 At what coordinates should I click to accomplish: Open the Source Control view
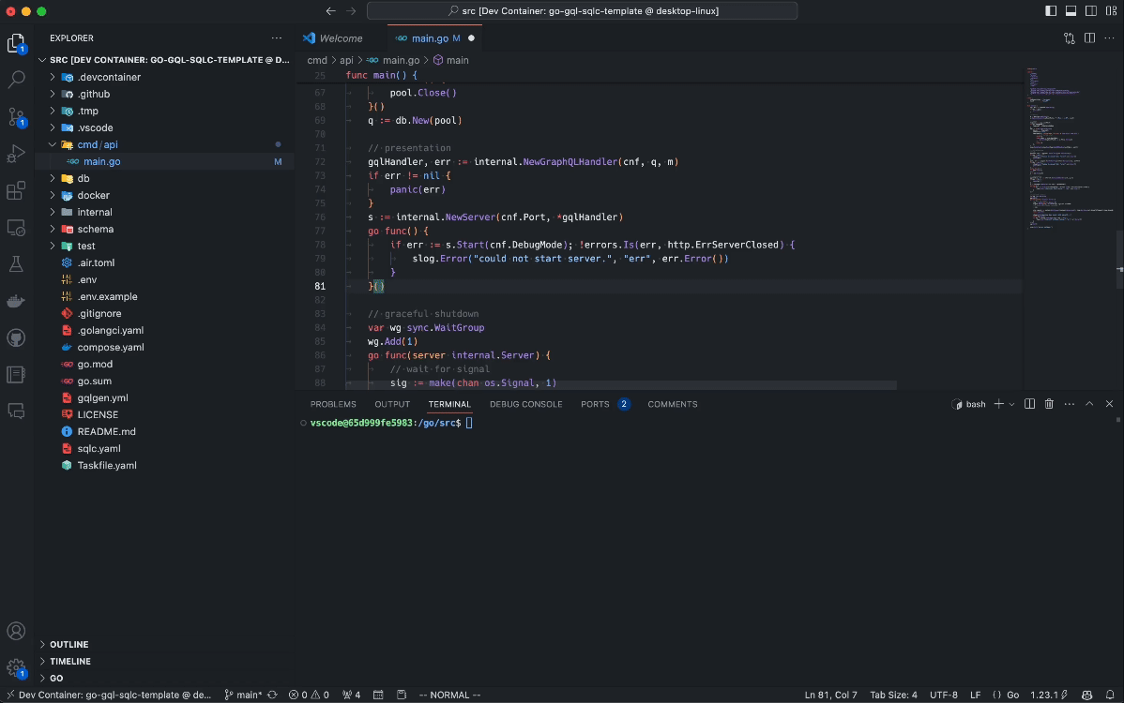[x=16, y=116]
